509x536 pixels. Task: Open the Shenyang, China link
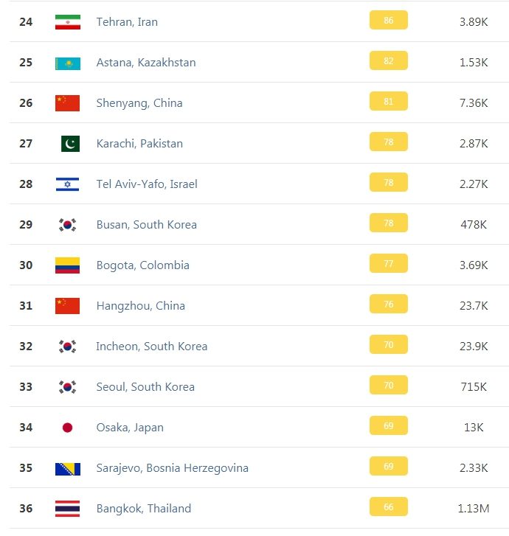139,103
